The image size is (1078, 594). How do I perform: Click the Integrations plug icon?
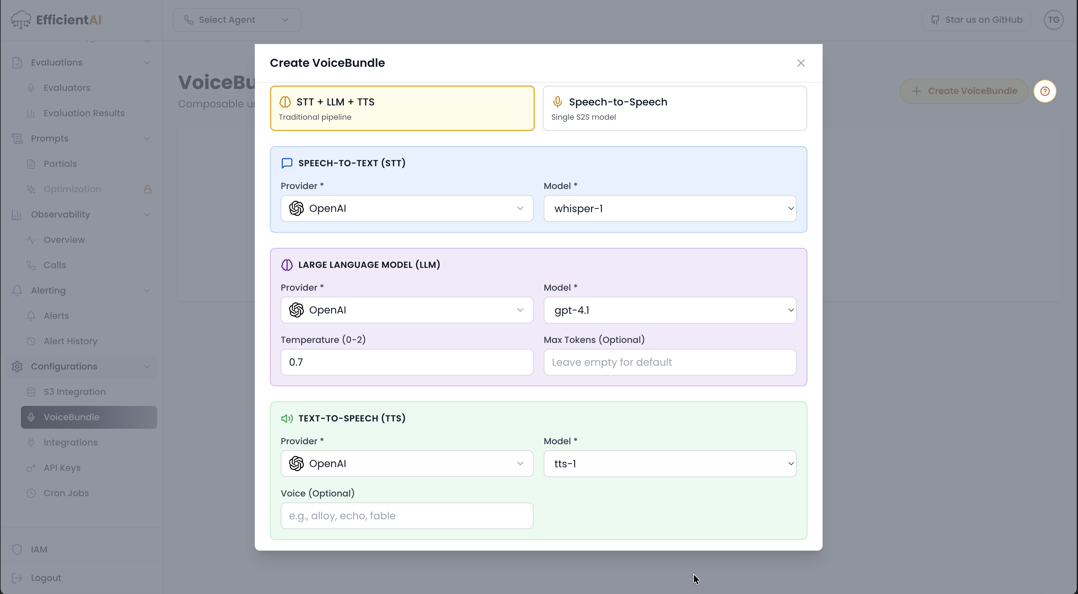click(31, 442)
